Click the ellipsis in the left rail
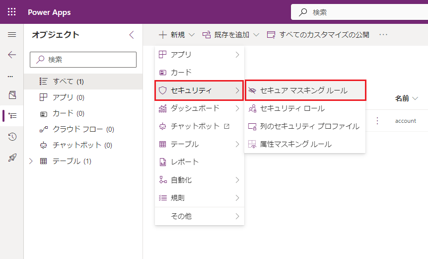 point(11,76)
